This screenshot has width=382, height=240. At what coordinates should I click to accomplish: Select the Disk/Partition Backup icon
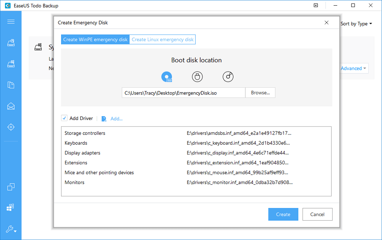coord(11,64)
